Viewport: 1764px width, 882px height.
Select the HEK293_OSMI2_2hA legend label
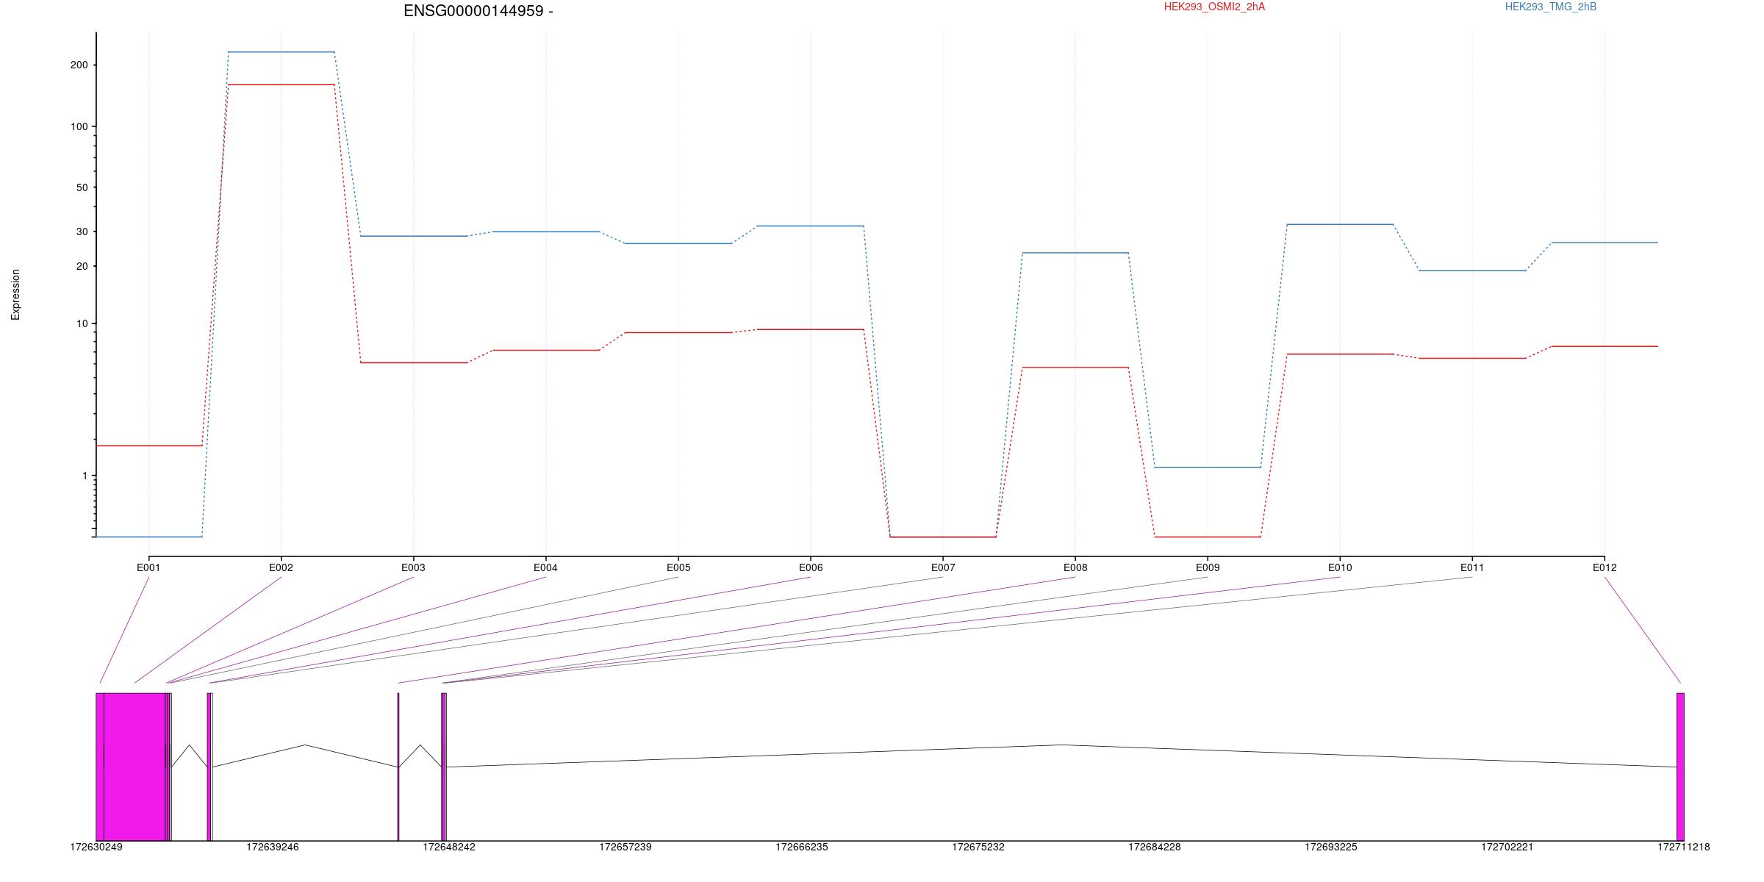1214,7
